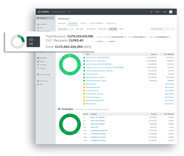Screen dimensions: 184x156
Task: Click the Tags icon in the sidebar
Action: coord(38,84)
